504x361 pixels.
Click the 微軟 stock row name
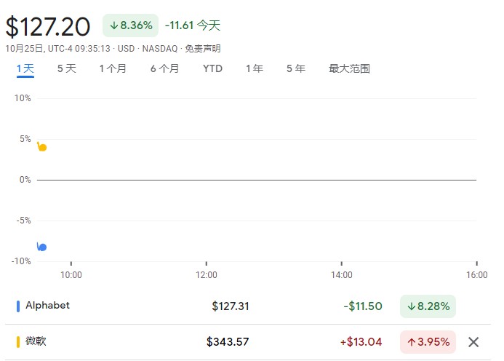36,341
